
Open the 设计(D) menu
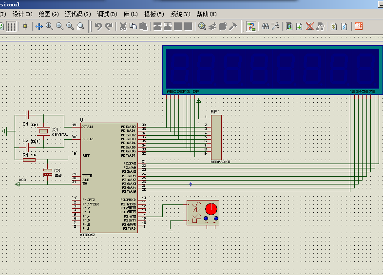[x=22, y=14]
